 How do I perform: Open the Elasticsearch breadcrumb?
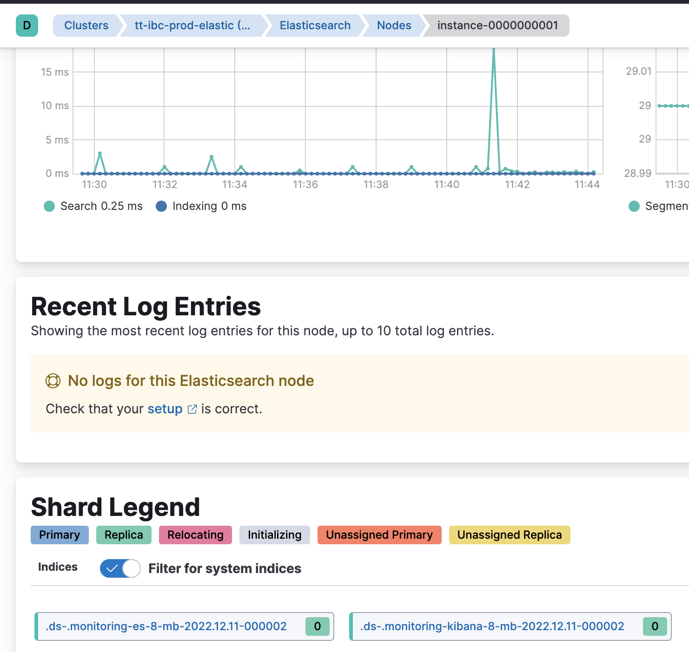315,26
